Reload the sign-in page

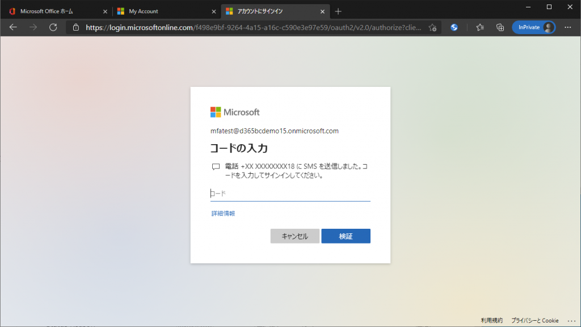pyautogui.click(x=53, y=27)
